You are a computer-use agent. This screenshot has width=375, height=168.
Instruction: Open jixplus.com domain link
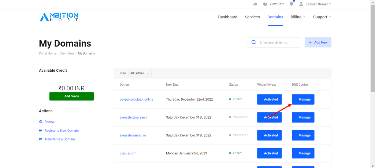[128, 153]
